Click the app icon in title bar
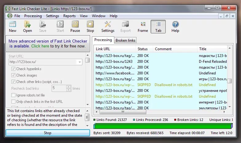 coord(8,9)
